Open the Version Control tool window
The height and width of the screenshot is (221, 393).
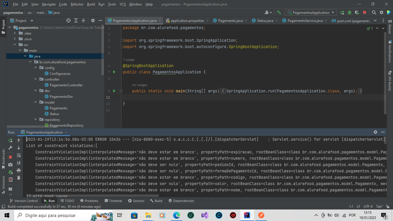24,201
